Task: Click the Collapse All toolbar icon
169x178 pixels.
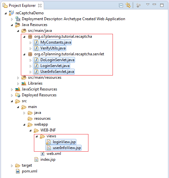Action: click(x=121, y=5)
